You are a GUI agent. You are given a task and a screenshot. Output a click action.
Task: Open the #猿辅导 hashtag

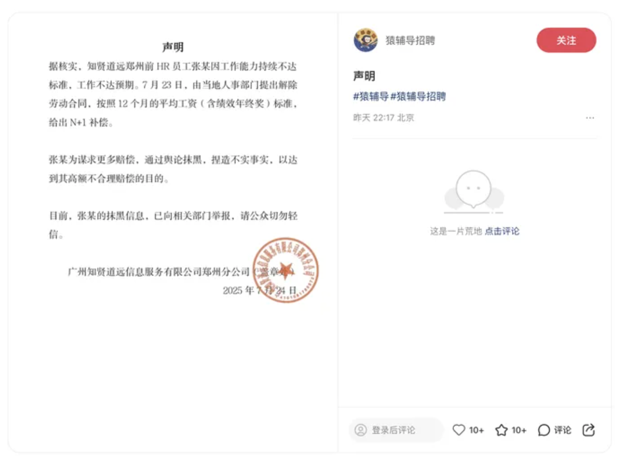pyautogui.click(x=371, y=96)
